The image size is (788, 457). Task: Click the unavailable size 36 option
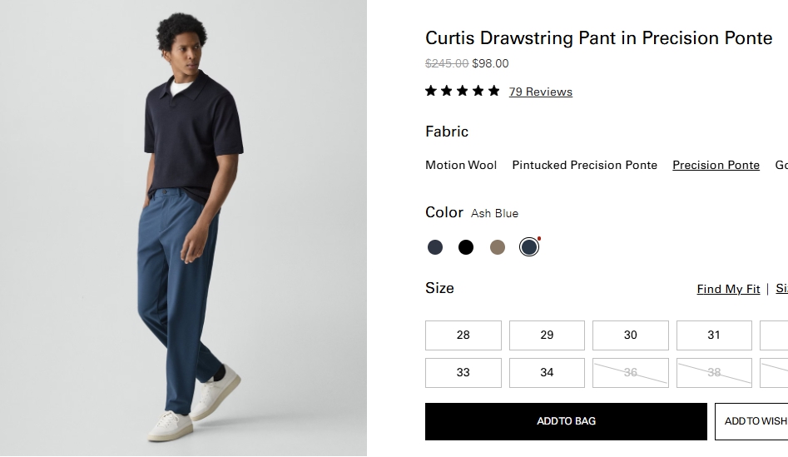(x=631, y=373)
